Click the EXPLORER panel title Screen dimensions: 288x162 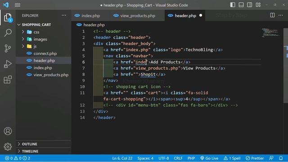tap(30, 16)
